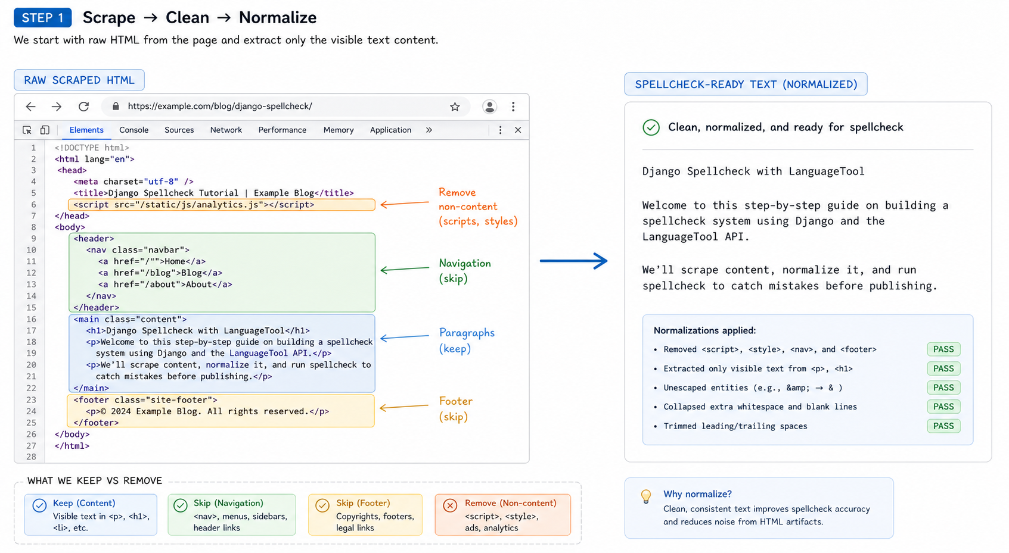1009x553 pixels.
Task: Click PASS badge for Collapsed extra whitespace
Action: (943, 407)
